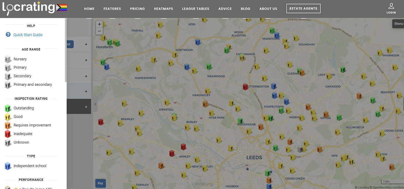The width and height of the screenshot is (404, 189).
Task: Open the yellow marker near Killingbeck
Action: click(x=365, y=119)
